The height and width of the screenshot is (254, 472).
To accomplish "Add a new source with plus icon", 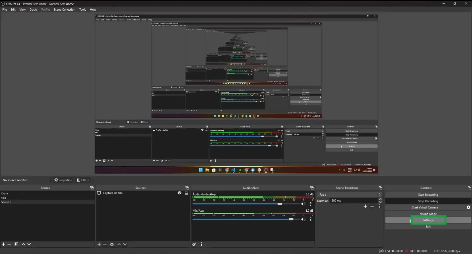I will tap(99, 244).
